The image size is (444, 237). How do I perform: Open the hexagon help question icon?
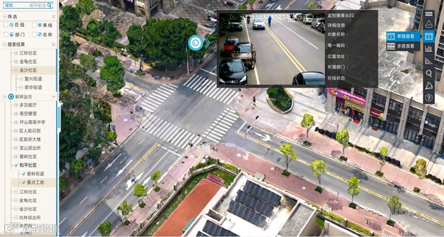click(x=428, y=98)
